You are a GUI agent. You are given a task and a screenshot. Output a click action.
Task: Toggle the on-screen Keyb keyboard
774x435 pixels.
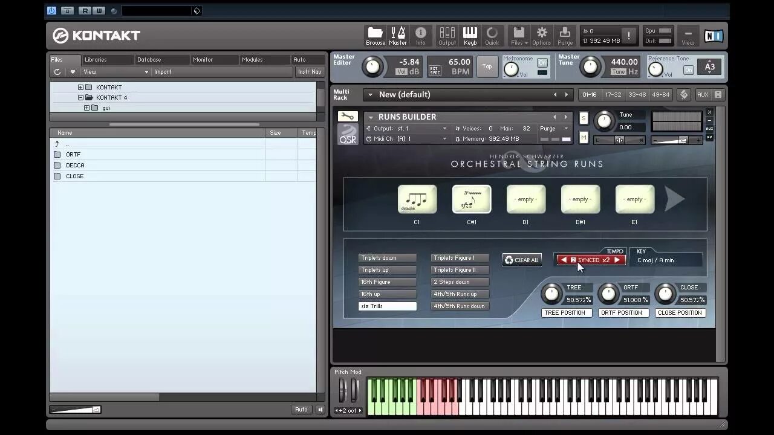470,36
